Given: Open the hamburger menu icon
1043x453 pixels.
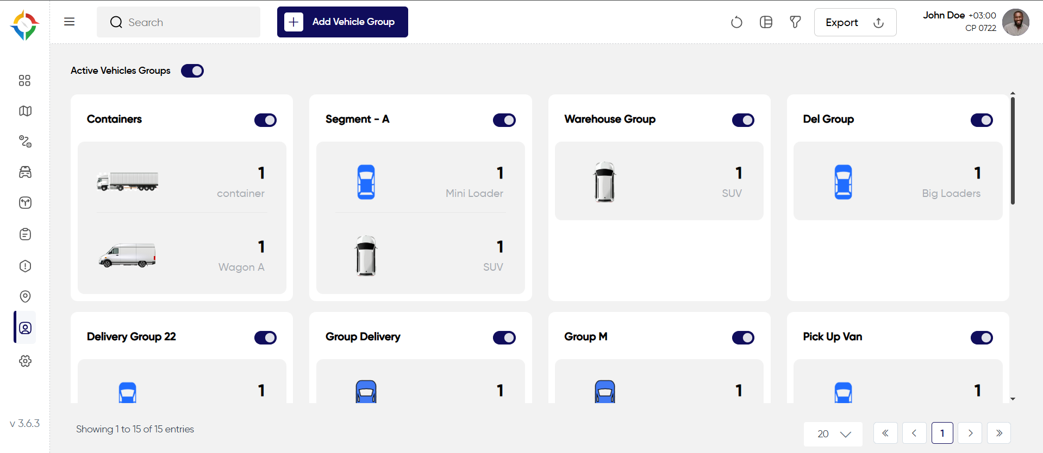Looking at the screenshot, I should [69, 22].
